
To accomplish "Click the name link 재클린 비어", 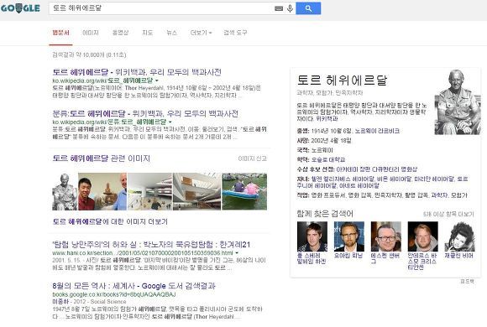I will (458, 256).
